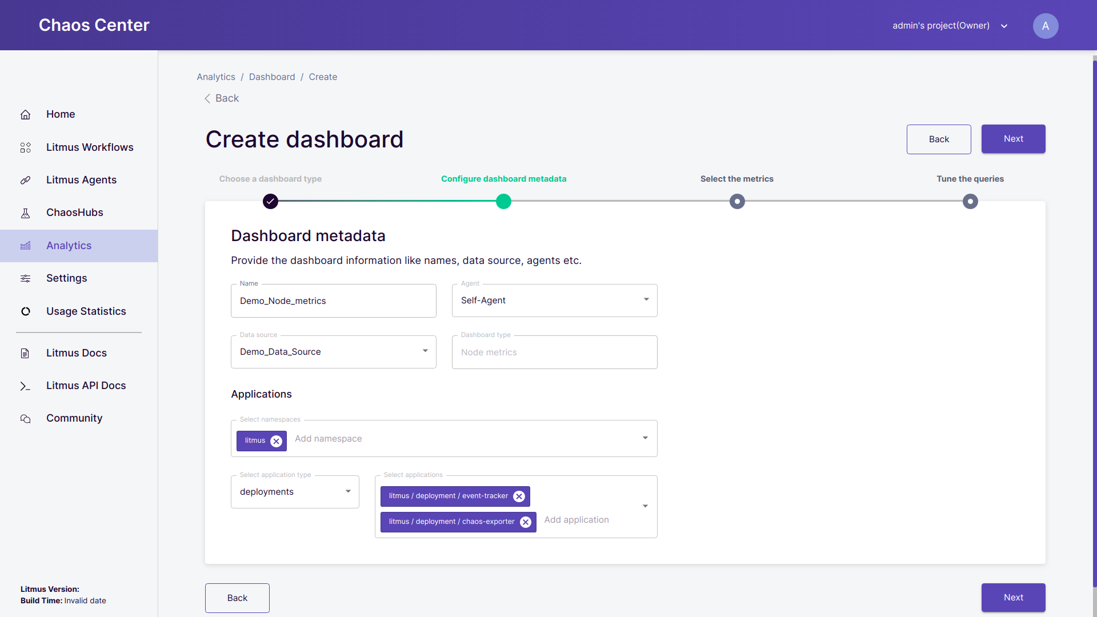Image resolution: width=1097 pixels, height=617 pixels.
Task: Open the Agent dropdown showing Self-Agent
Action: click(554, 301)
